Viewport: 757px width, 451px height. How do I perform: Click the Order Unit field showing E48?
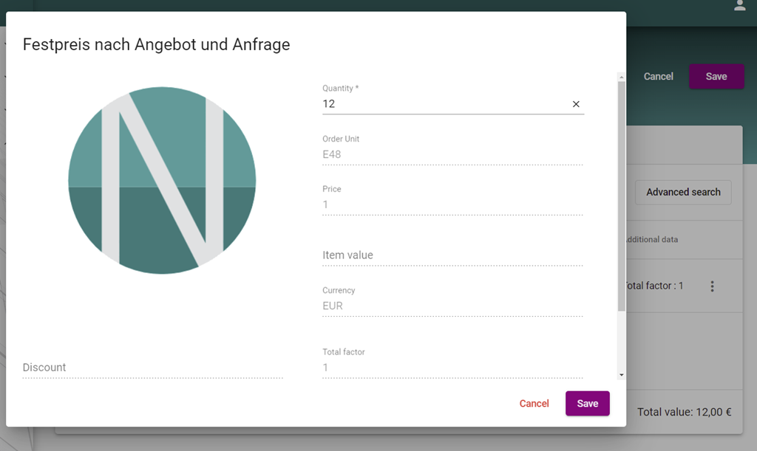[452, 154]
